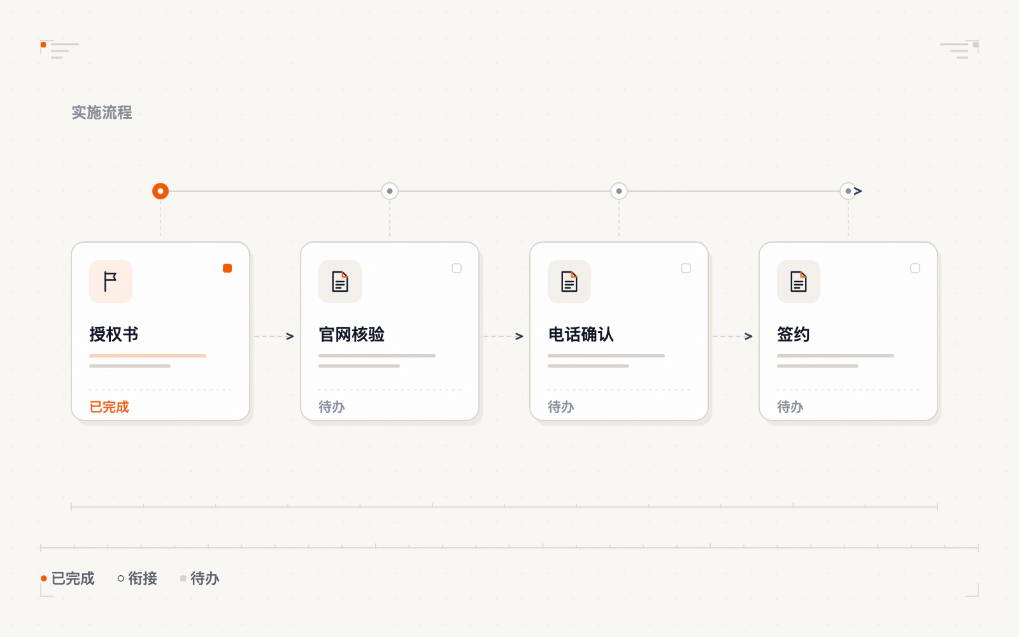Select the orange timeline node above 授权书
Screen dimensions: 1019x637
point(160,191)
